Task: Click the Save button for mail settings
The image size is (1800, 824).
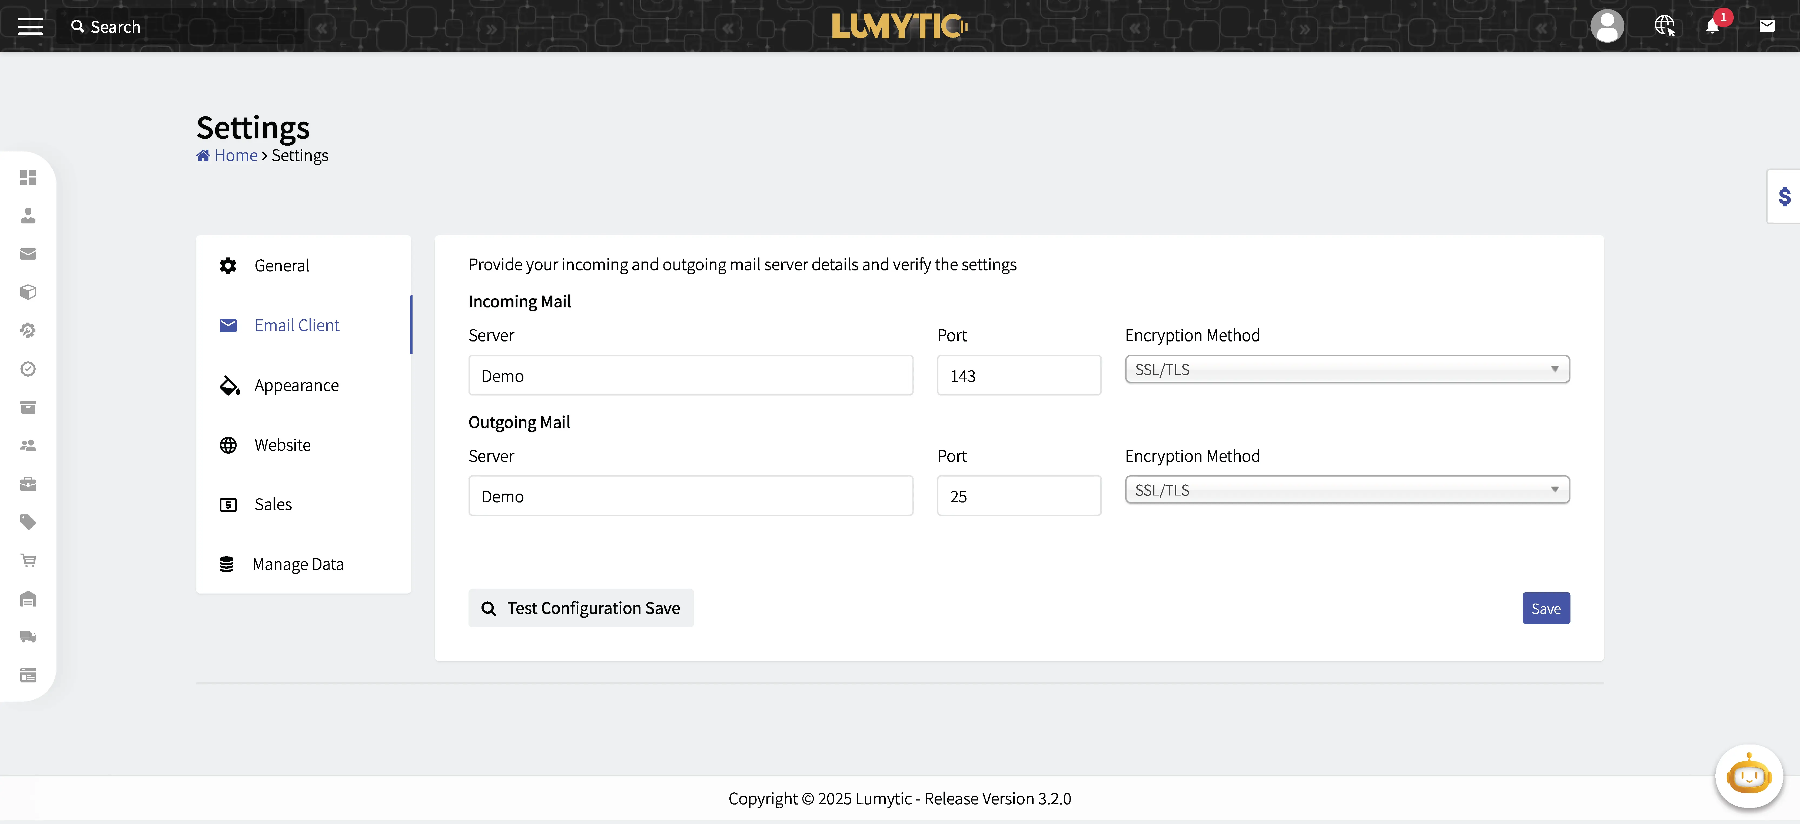Action: tap(1545, 608)
